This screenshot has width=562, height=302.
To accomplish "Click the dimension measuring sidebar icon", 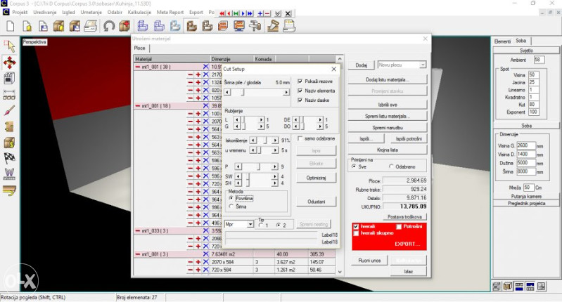I will click(x=9, y=95).
